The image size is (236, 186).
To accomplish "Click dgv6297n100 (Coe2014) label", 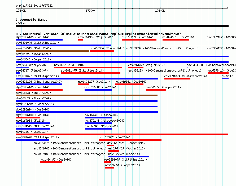I will point(33,115).
